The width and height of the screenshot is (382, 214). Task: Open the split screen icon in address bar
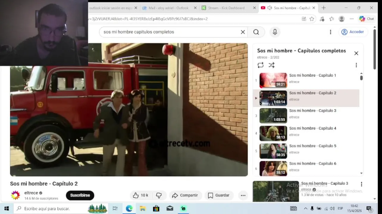click(304, 19)
